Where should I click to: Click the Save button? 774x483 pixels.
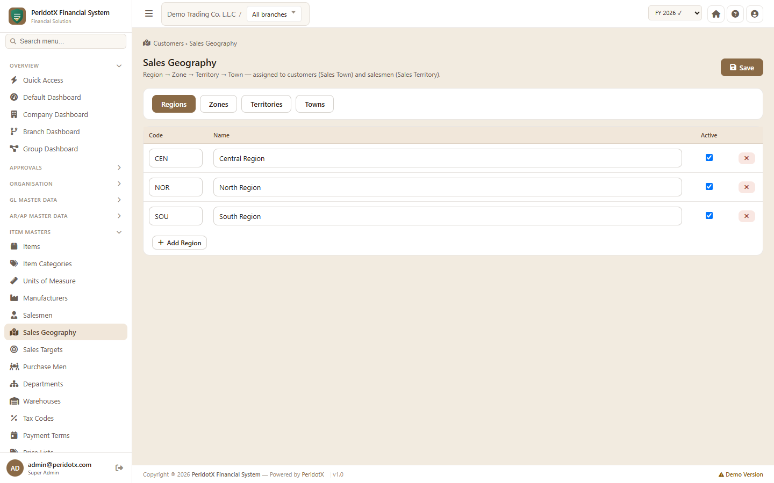click(742, 68)
